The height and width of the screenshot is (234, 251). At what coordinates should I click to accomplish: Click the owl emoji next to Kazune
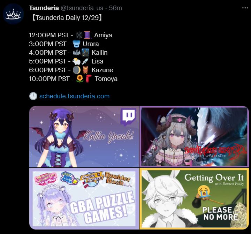click(x=85, y=70)
